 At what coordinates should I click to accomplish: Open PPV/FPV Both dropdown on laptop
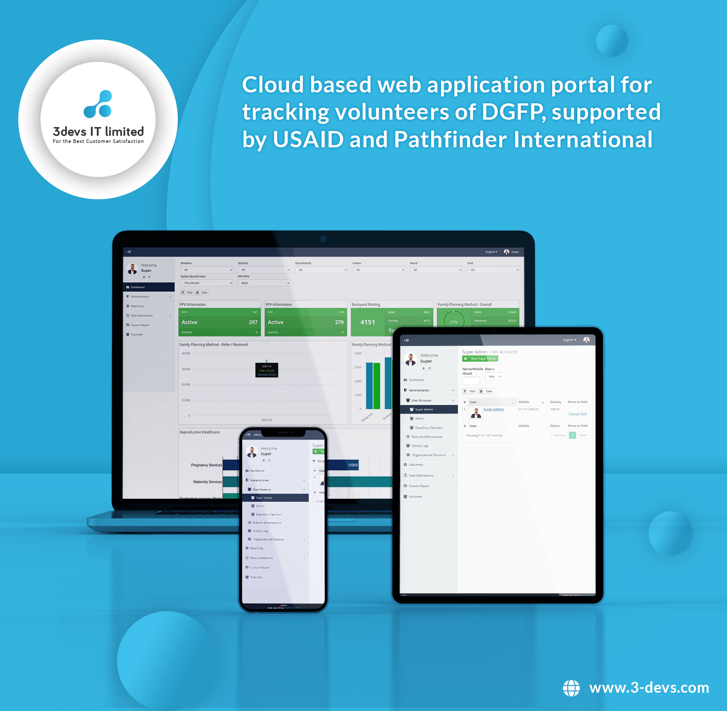(264, 283)
